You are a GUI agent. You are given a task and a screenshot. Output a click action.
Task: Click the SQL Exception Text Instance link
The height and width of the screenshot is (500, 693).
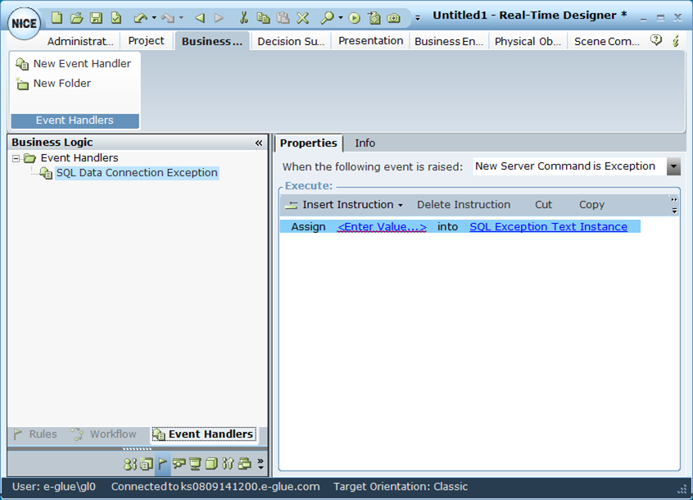tap(548, 226)
